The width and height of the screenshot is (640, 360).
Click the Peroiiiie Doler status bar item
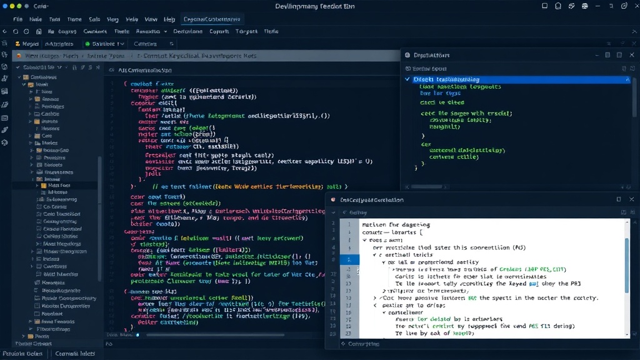[23, 354]
